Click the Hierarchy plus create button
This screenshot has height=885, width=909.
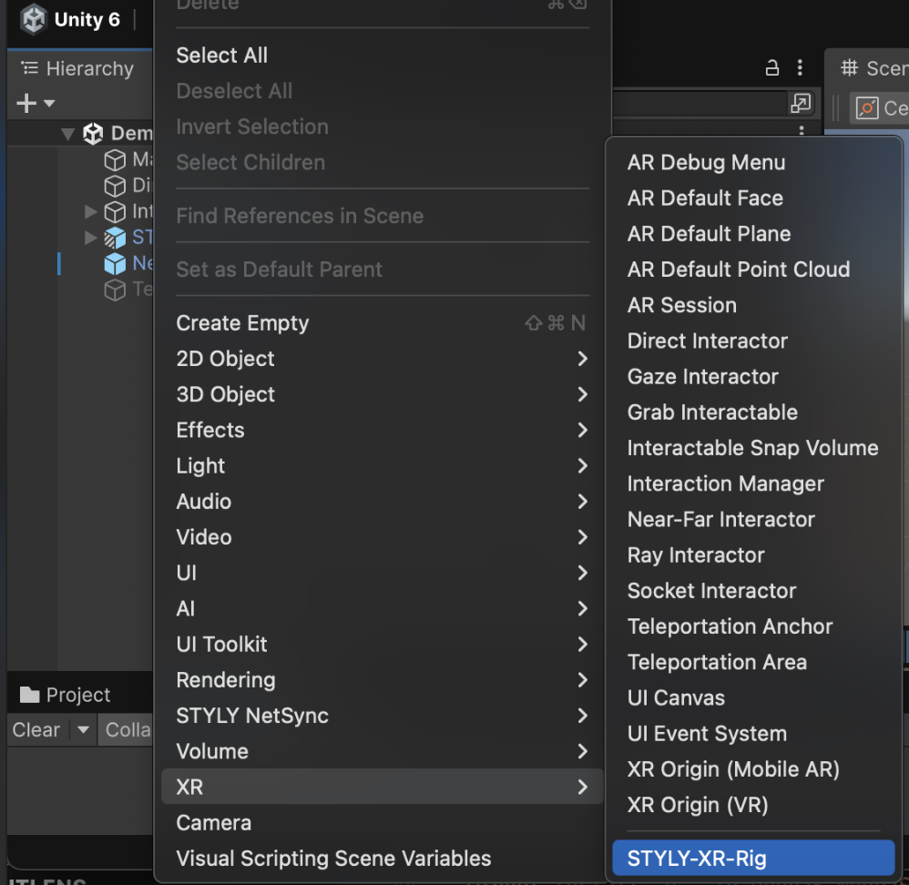(26, 104)
